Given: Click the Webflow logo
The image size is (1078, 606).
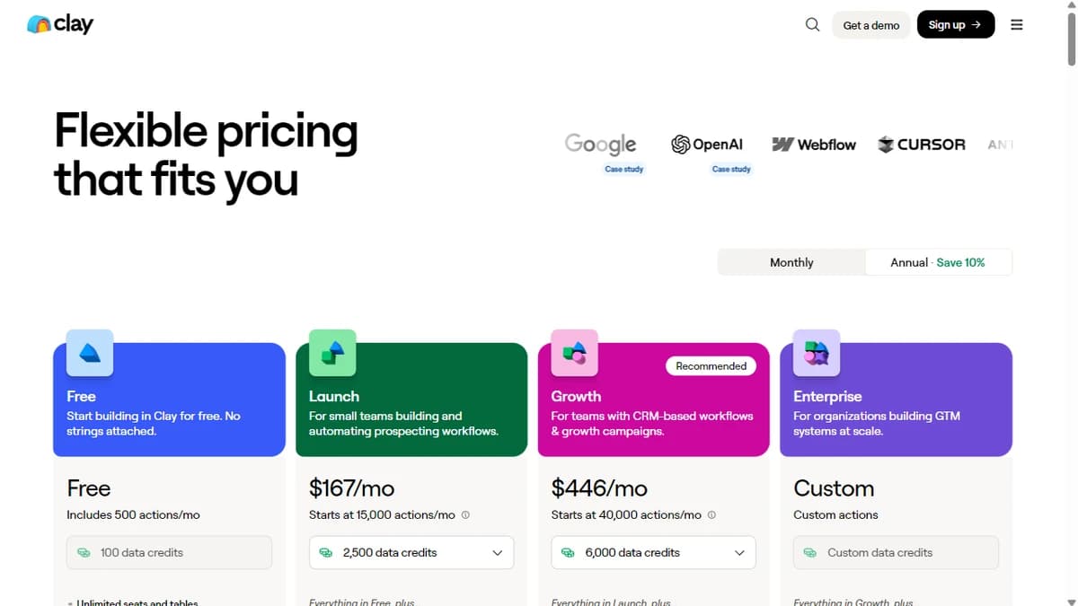Looking at the screenshot, I should pyautogui.click(x=814, y=144).
